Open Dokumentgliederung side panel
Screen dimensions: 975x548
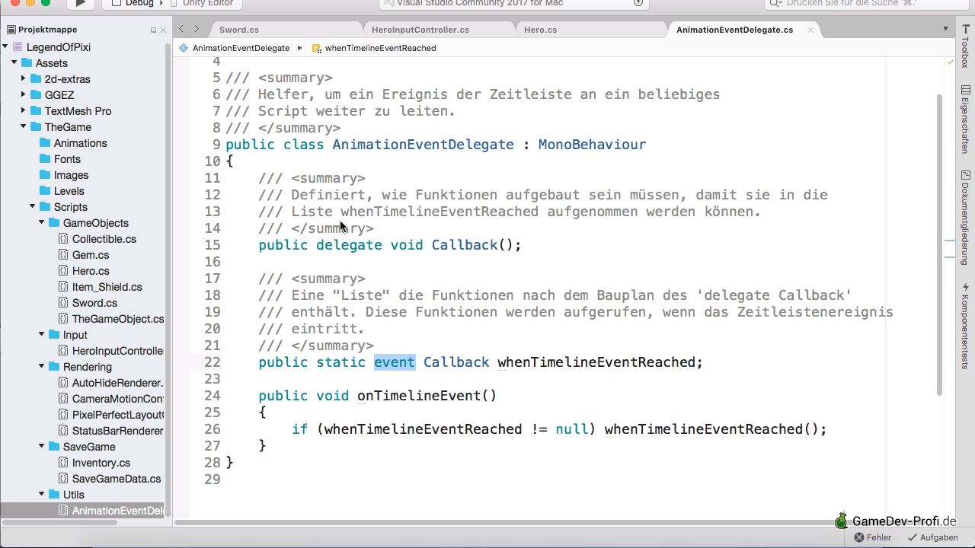pyautogui.click(x=965, y=218)
